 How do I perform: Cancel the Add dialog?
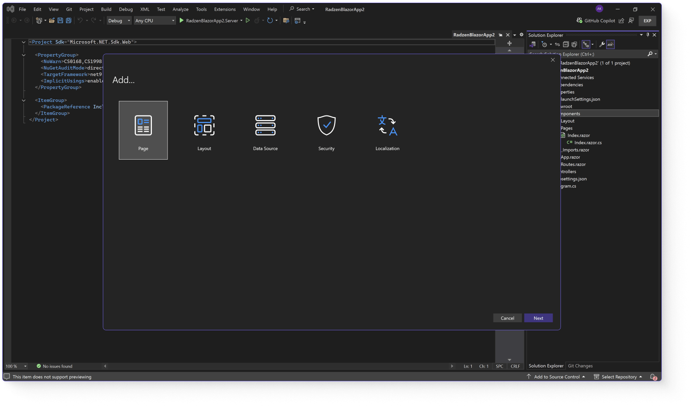tap(507, 318)
